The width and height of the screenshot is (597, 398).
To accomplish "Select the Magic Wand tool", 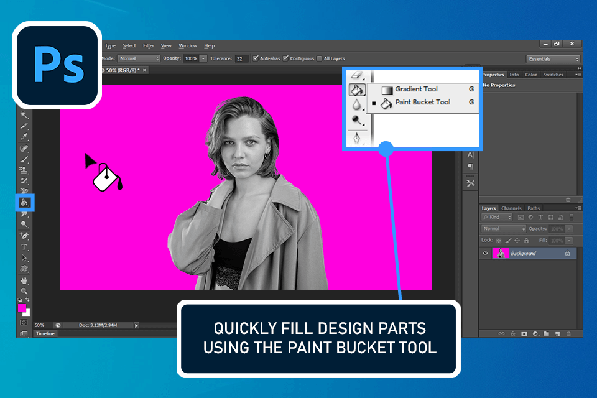I will point(24,114).
